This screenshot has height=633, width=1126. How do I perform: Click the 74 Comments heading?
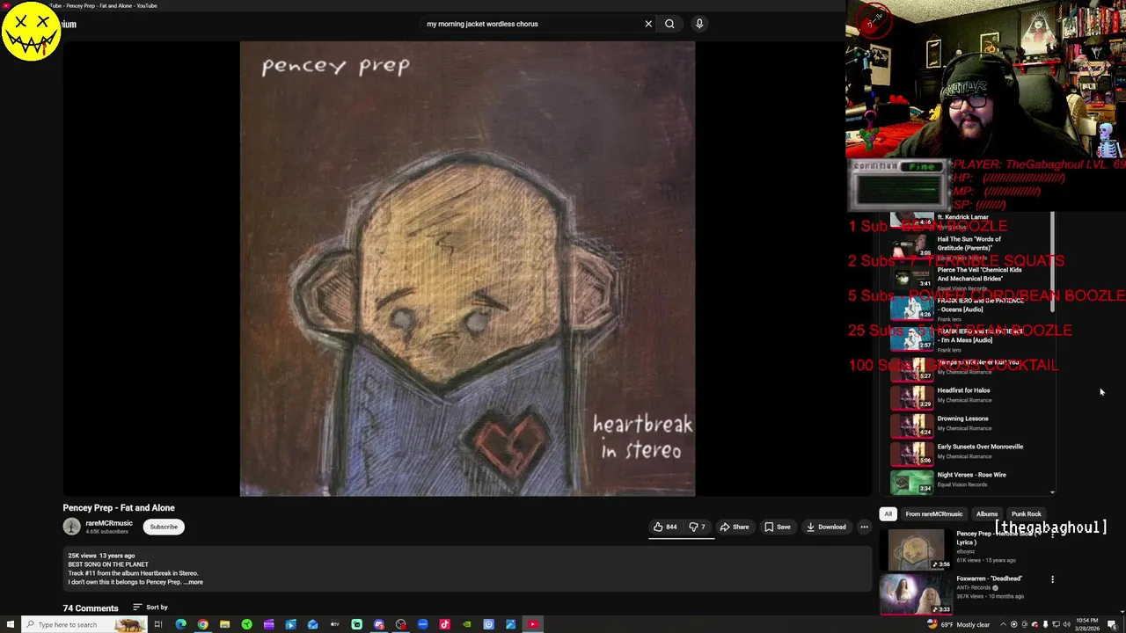click(x=91, y=608)
